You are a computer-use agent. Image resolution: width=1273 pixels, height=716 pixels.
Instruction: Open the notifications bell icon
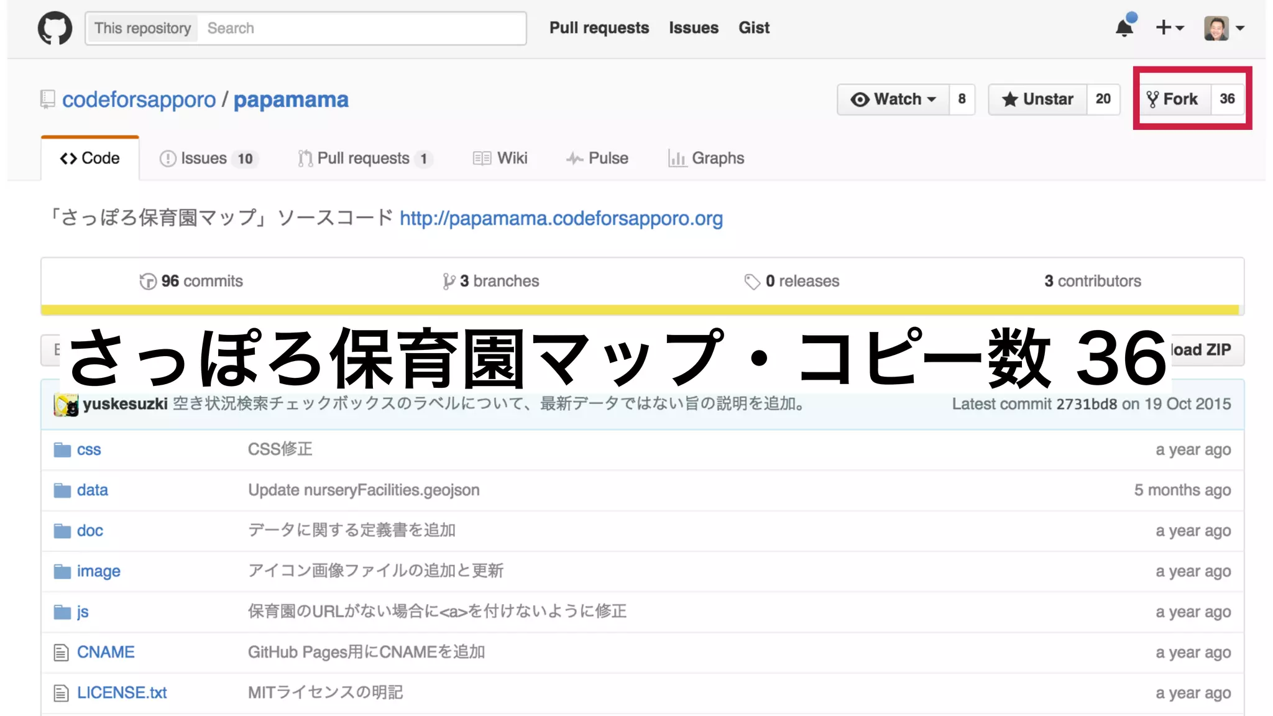click(1124, 27)
